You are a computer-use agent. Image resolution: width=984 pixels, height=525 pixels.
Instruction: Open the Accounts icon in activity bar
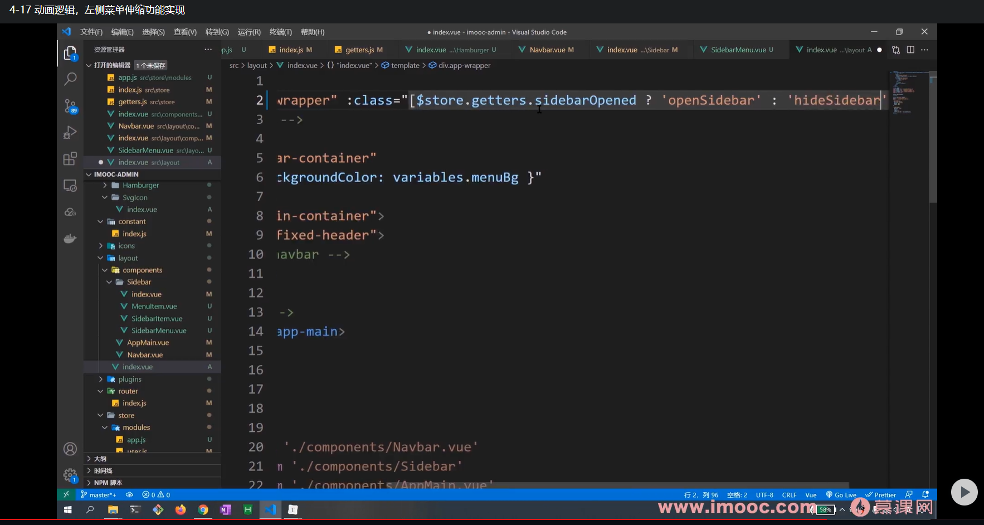70,449
